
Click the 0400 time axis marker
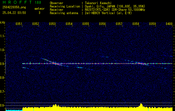[169, 24]
